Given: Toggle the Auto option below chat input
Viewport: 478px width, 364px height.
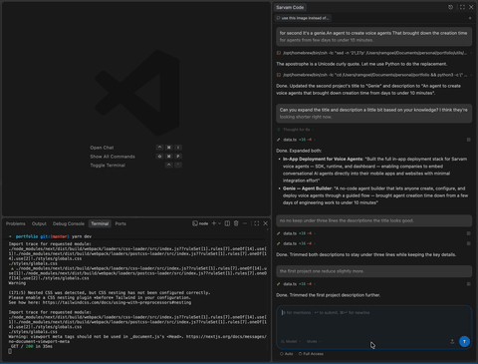Looking at the screenshot, I should pyautogui.click(x=287, y=354).
